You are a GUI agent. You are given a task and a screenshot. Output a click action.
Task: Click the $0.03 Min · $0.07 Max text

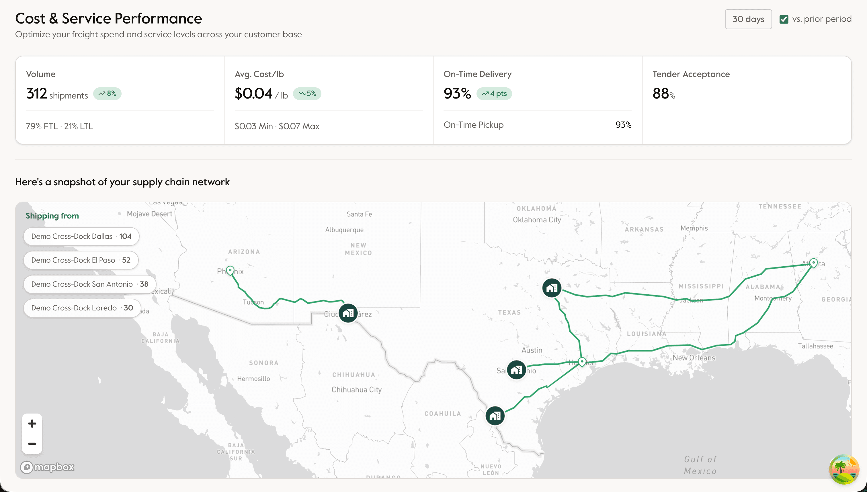(x=277, y=126)
